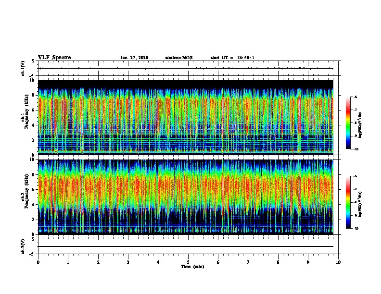Select ch.2 color bar "log(PSD)" label
The image size is (381, 294).
pos(360,204)
